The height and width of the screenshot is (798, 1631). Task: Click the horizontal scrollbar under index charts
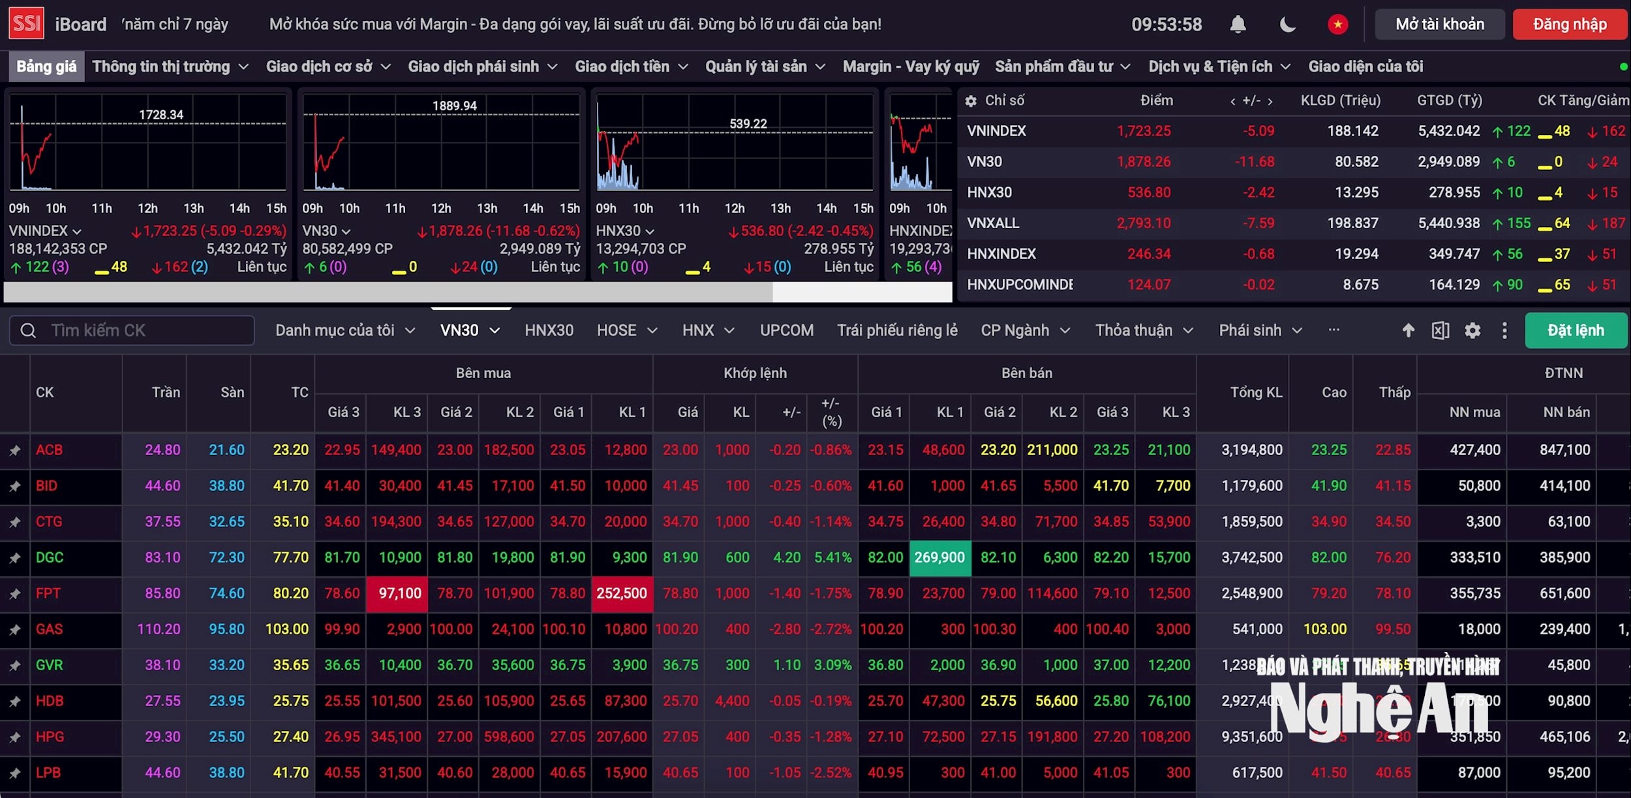coord(388,292)
